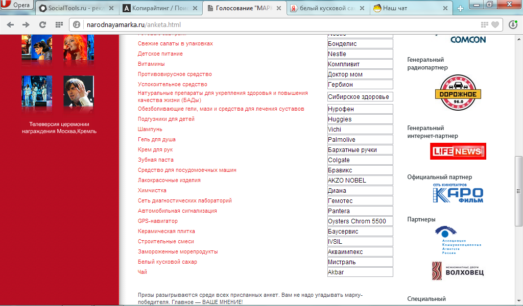
Task: Open the group on blue stage thumbnail
Action: click(x=37, y=91)
